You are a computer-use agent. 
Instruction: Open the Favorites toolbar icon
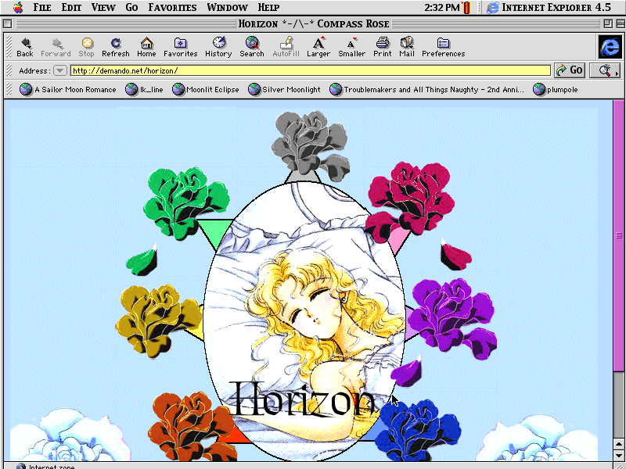(180, 46)
